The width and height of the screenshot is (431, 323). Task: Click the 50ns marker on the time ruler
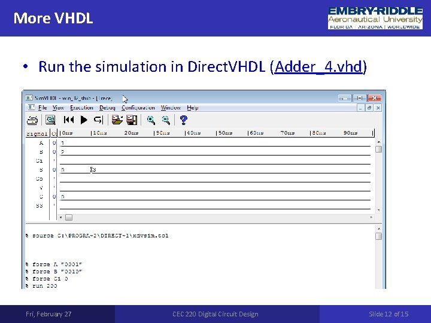[x=224, y=133]
